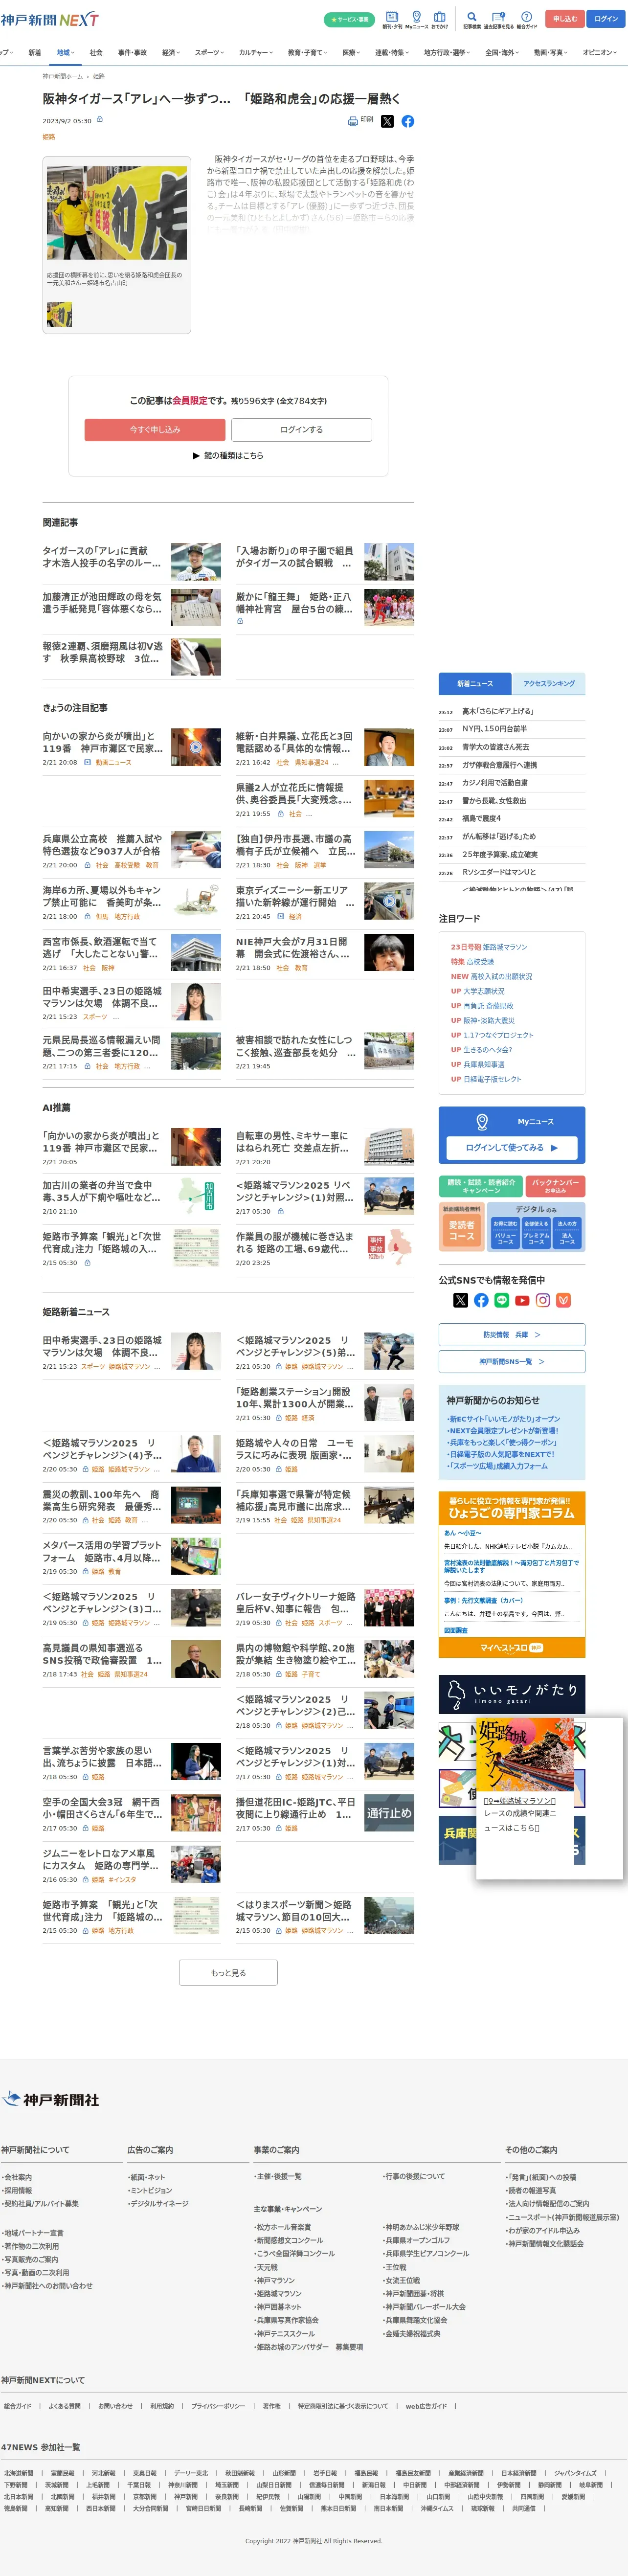Click the もっと見る button
The image size is (628, 2576).
click(x=228, y=1973)
